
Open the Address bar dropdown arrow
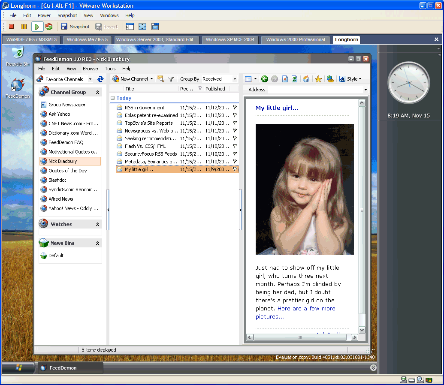(x=365, y=90)
